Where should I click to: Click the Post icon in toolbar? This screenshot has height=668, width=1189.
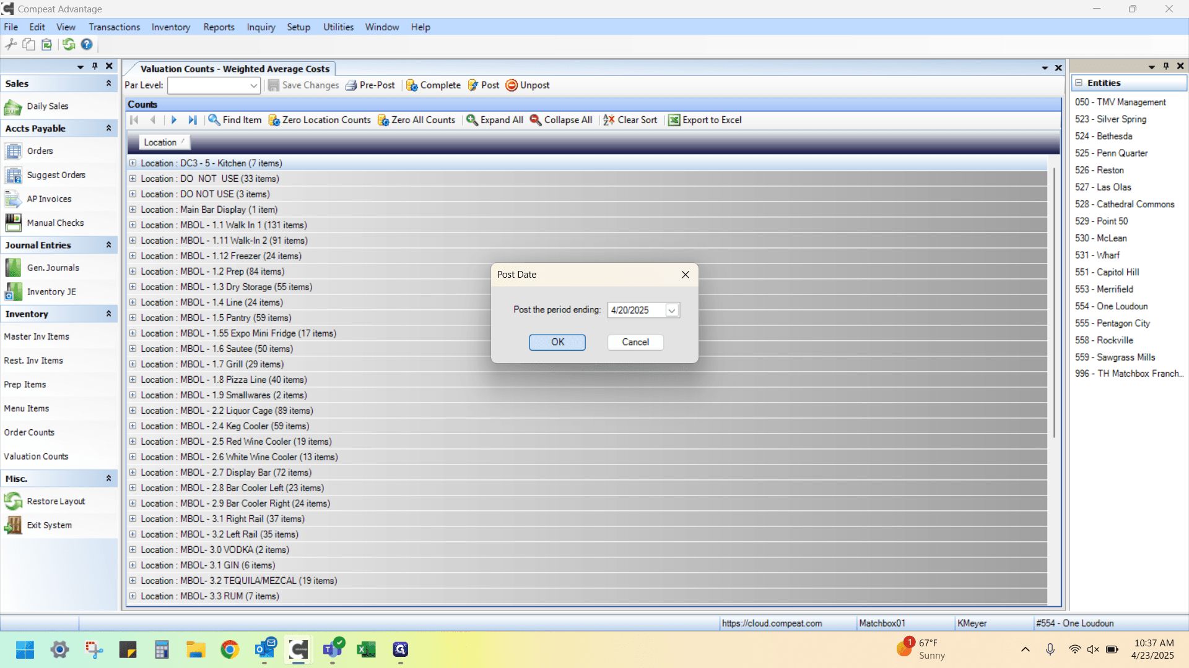473,85
